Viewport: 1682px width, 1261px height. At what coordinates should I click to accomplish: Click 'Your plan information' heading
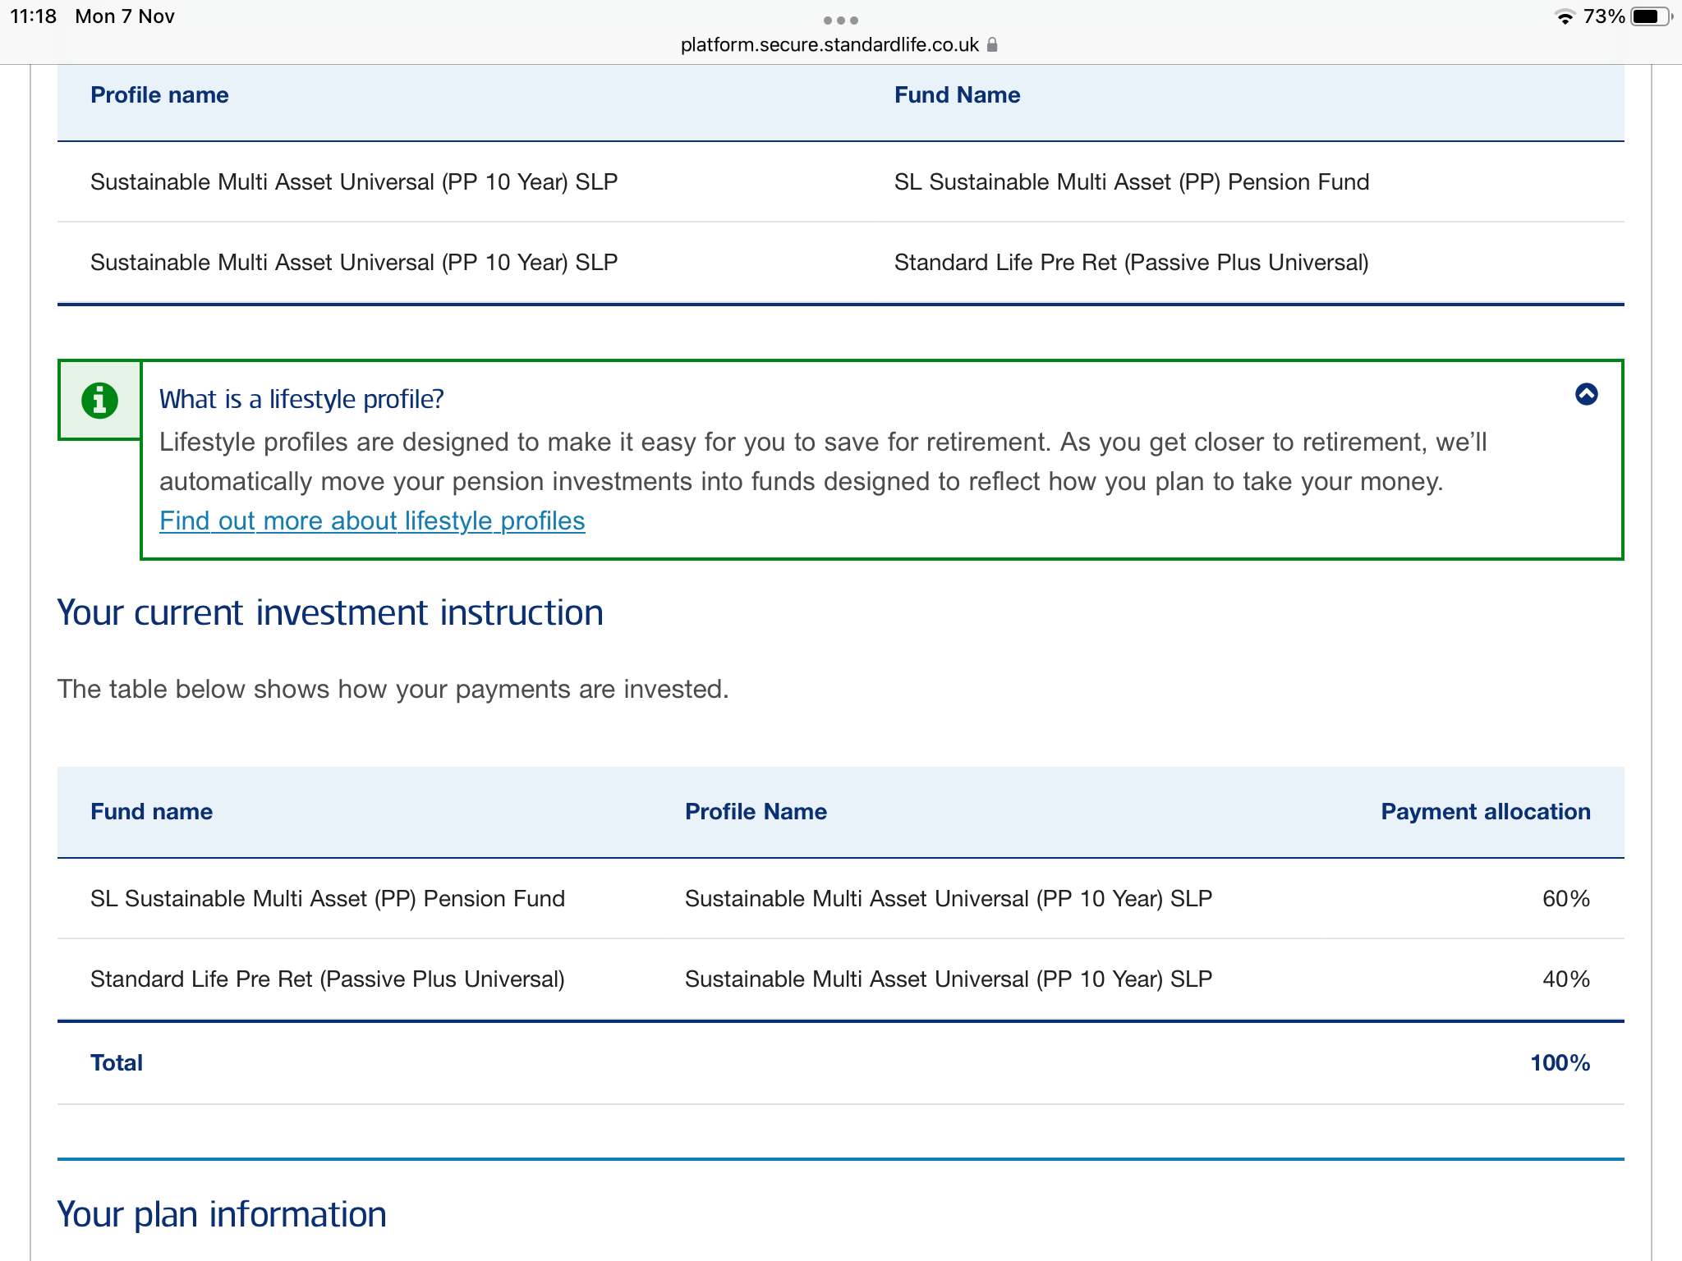click(222, 1215)
